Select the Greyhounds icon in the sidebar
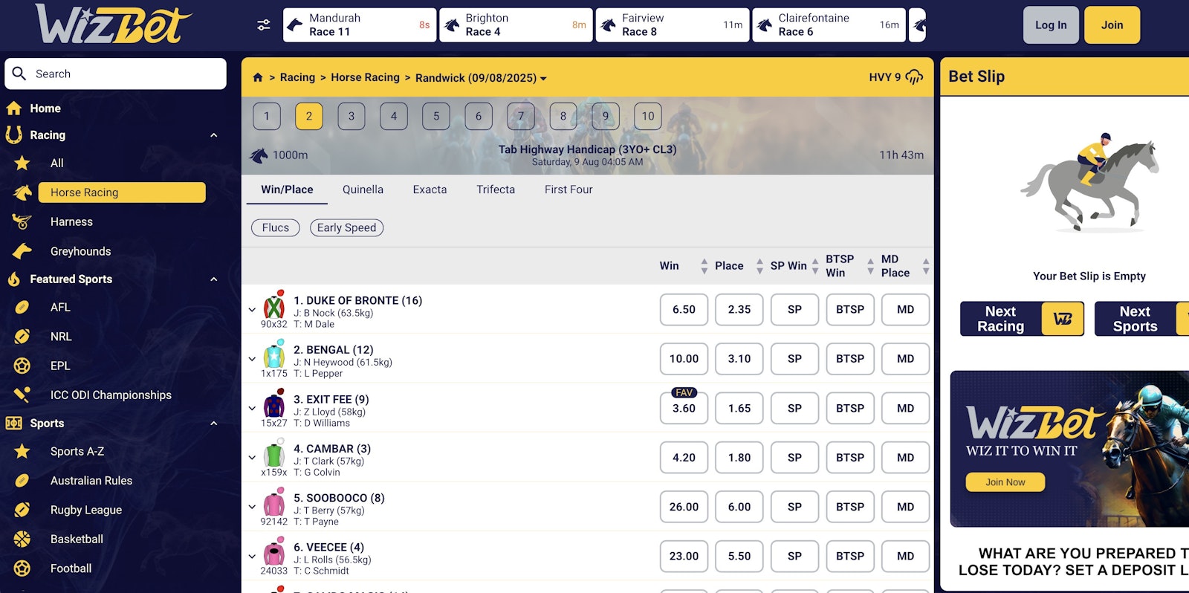This screenshot has width=1189, height=593. pyautogui.click(x=23, y=251)
